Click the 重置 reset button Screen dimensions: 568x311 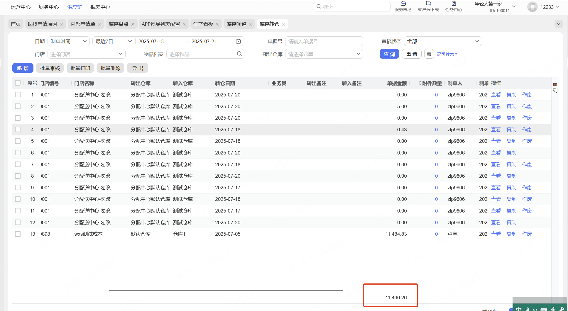point(412,54)
